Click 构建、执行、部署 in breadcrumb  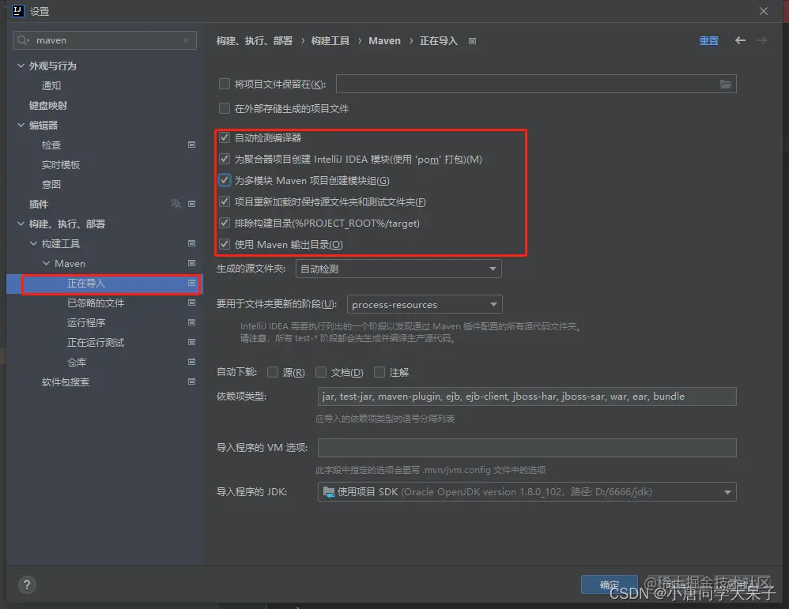(255, 41)
